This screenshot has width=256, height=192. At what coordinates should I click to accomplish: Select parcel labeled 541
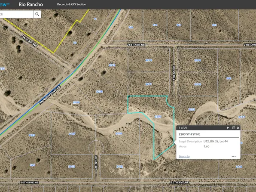point(214,25)
